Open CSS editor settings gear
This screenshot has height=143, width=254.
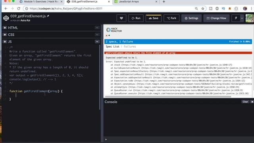5,35
